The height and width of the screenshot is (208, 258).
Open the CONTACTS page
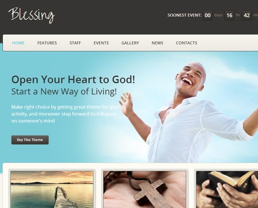(187, 43)
